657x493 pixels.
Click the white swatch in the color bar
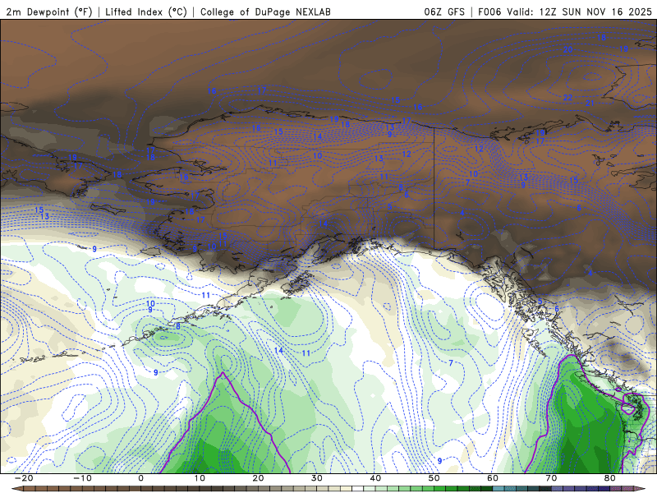357,489
